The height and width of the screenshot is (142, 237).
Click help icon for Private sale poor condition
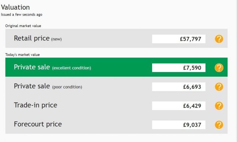point(219,87)
